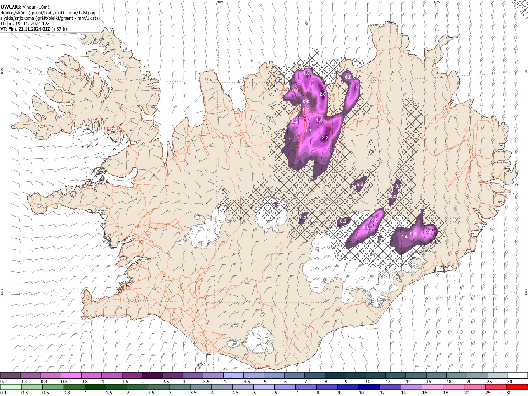Viewport: 528px width, 396px height.
Task: Click the pale grey top-row swatch starting at 25
Action: coord(497,375)
